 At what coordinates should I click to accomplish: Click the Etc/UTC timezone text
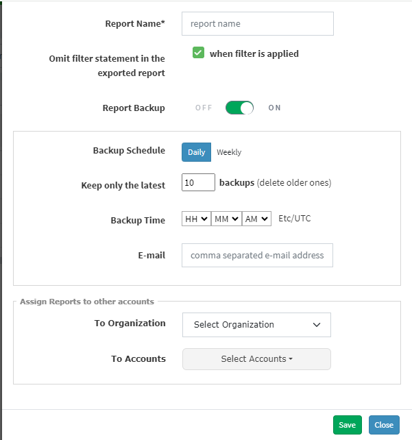coord(294,219)
